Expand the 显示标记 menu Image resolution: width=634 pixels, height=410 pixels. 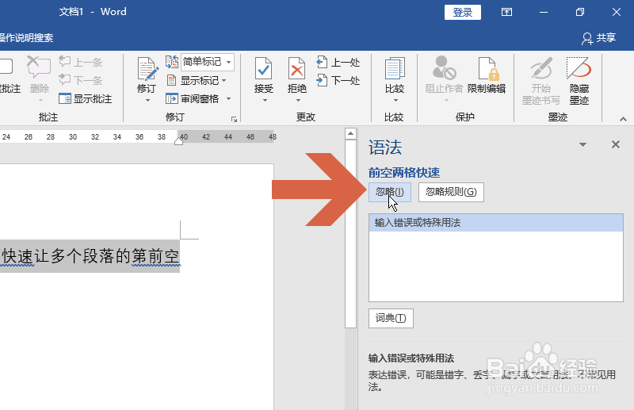tap(196, 81)
